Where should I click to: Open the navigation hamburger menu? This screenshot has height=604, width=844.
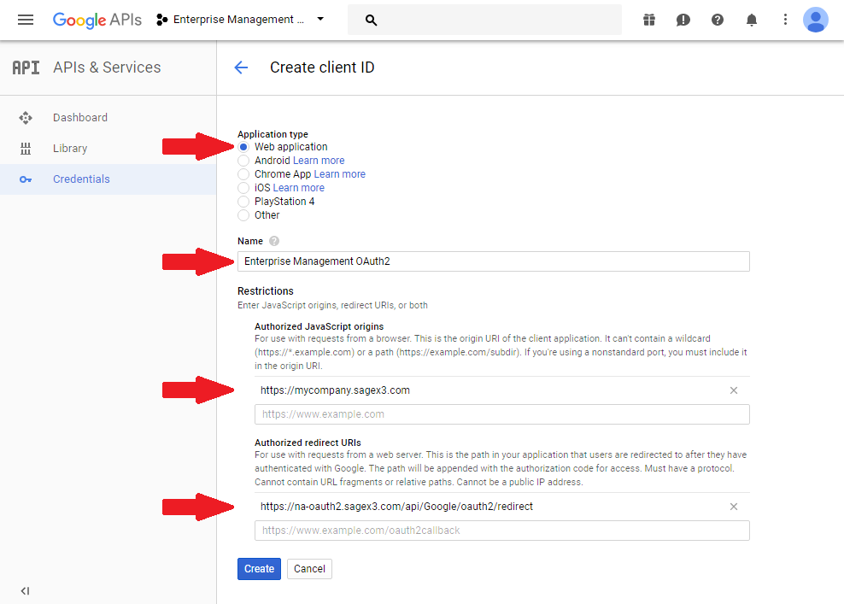25,20
